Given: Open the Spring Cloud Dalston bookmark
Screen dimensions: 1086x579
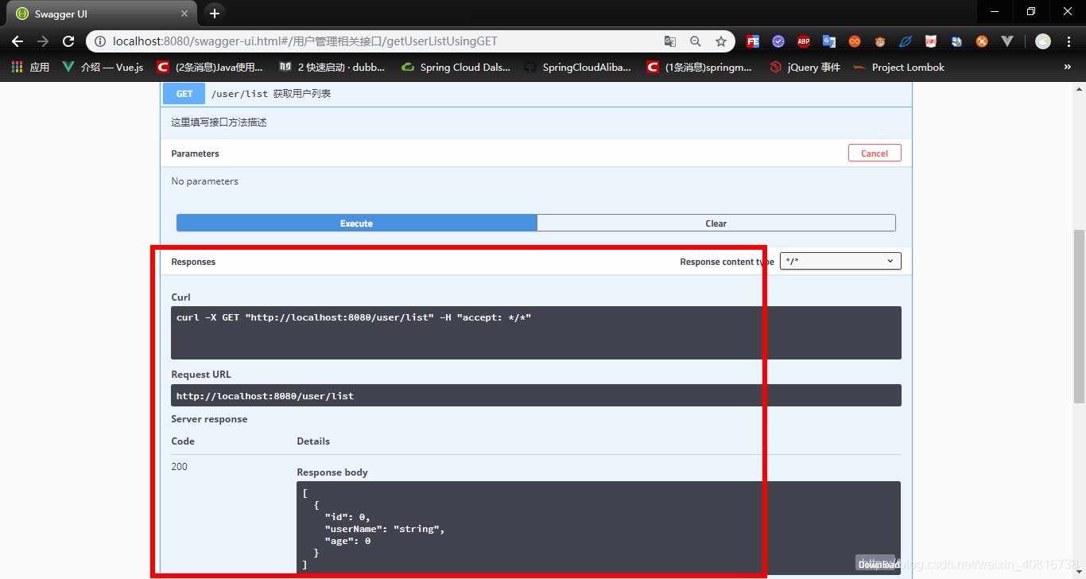Looking at the screenshot, I should pyautogui.click(x=456, y=68).
